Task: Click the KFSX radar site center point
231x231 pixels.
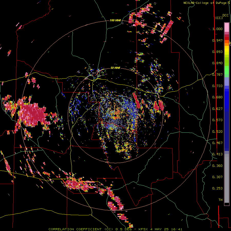Action: [115, 115]
